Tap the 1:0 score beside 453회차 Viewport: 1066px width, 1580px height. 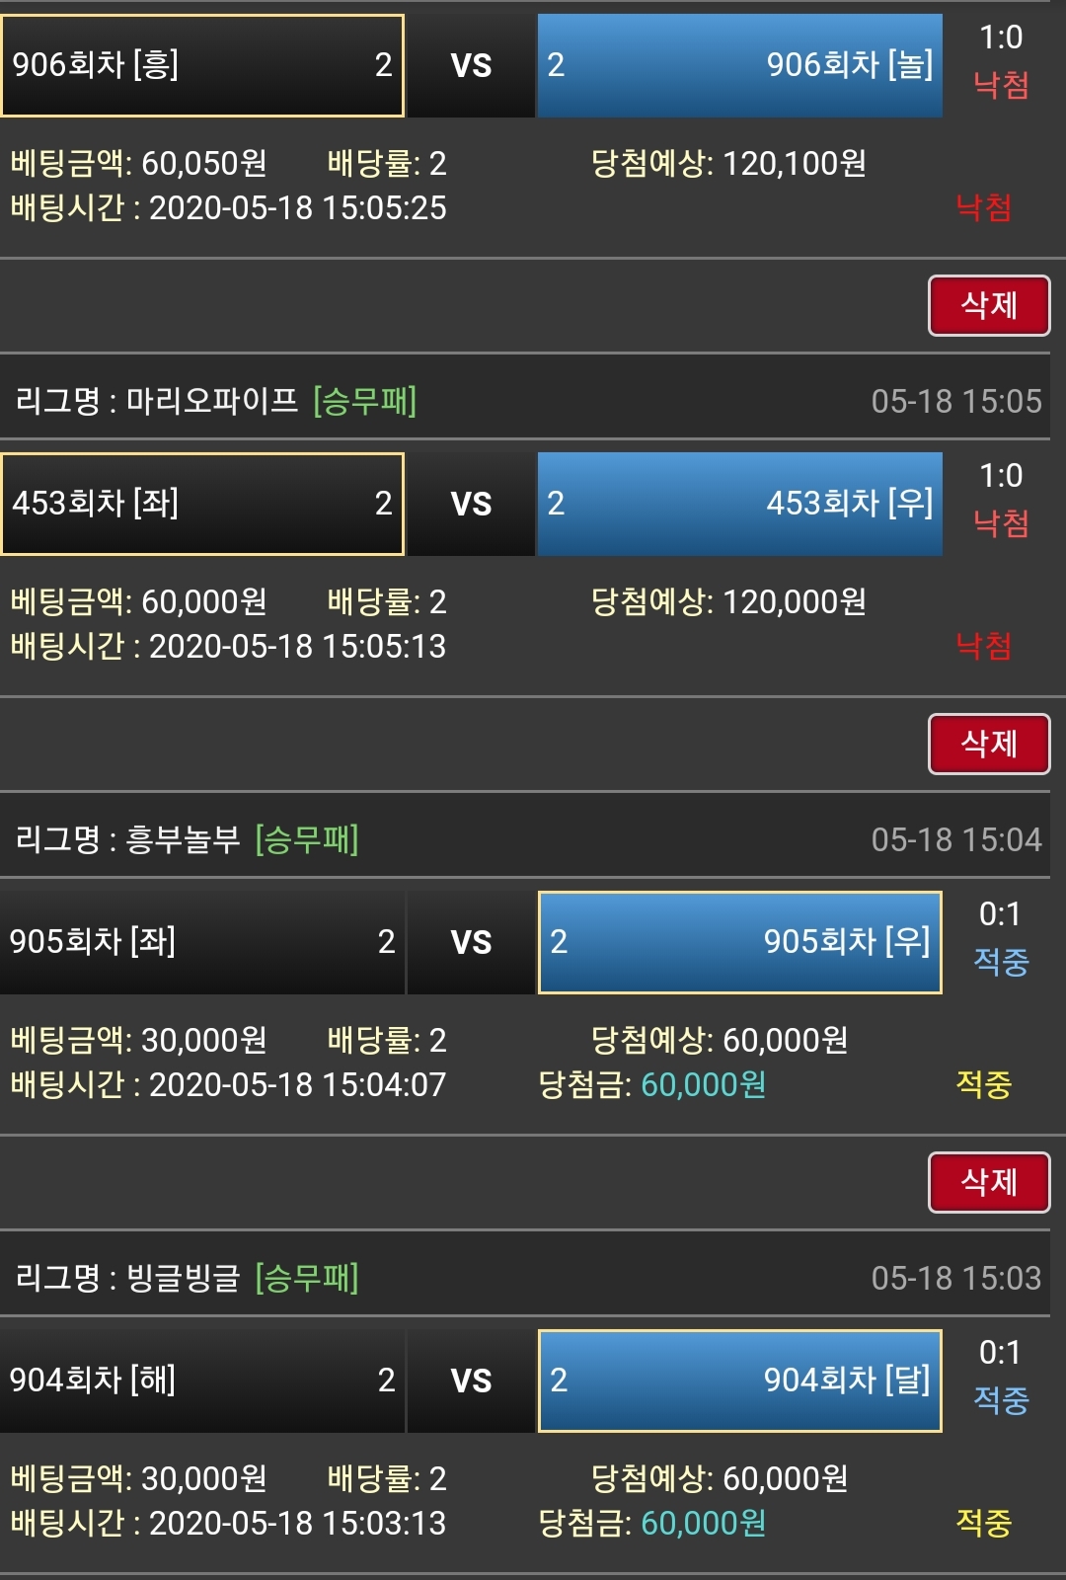(x=1000, y=476)
